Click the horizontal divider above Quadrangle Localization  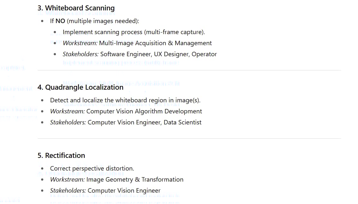(x=189, y=70)
